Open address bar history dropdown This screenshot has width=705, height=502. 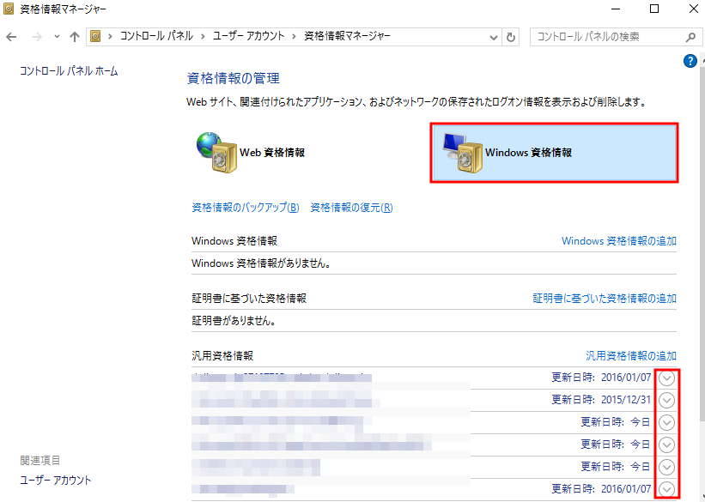tap(493, 37)
